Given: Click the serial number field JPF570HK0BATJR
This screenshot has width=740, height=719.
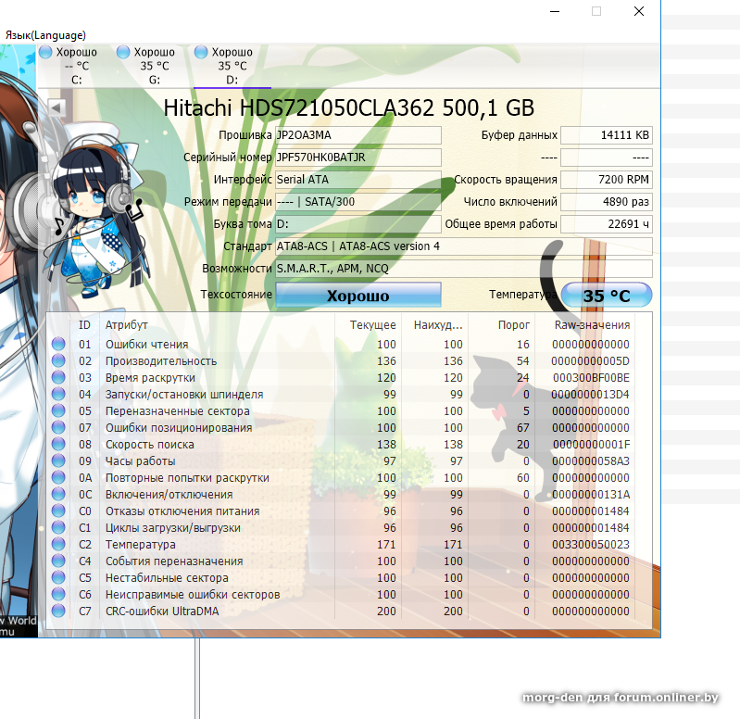Looking at the screenshot, I should pyautogui.click(x=358, y=158).
